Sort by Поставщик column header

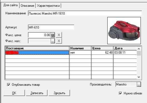pos(37,48)
